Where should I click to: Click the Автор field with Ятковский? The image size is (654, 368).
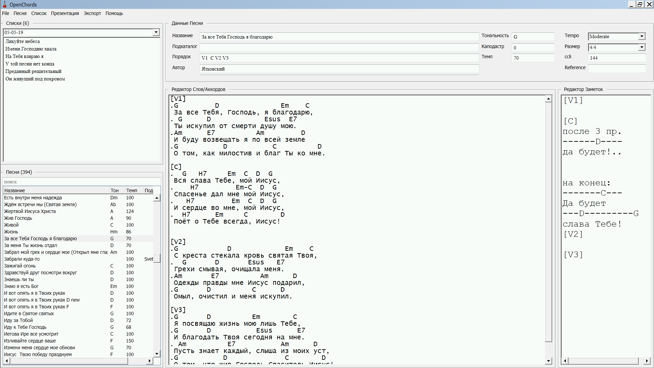(339, 69)
